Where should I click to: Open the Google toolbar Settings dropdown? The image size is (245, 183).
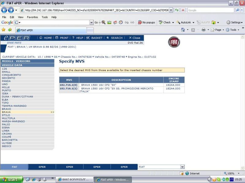(234, 22)
